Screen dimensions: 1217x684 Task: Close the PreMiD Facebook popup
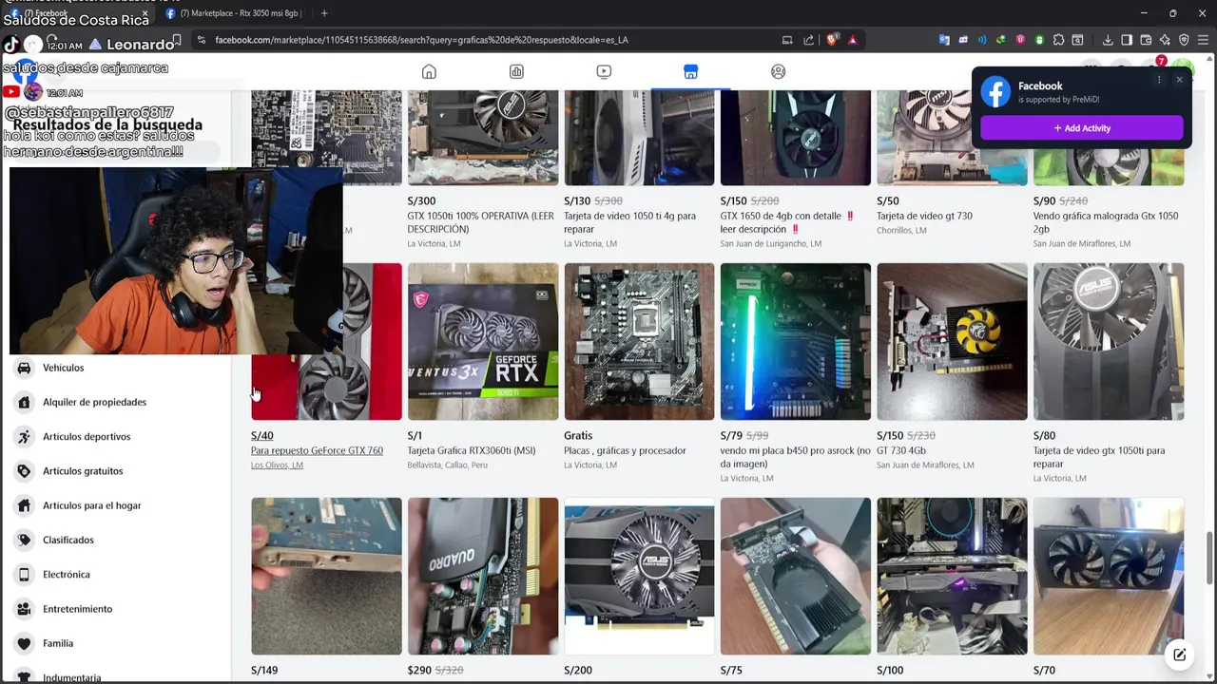[1179, 80]
